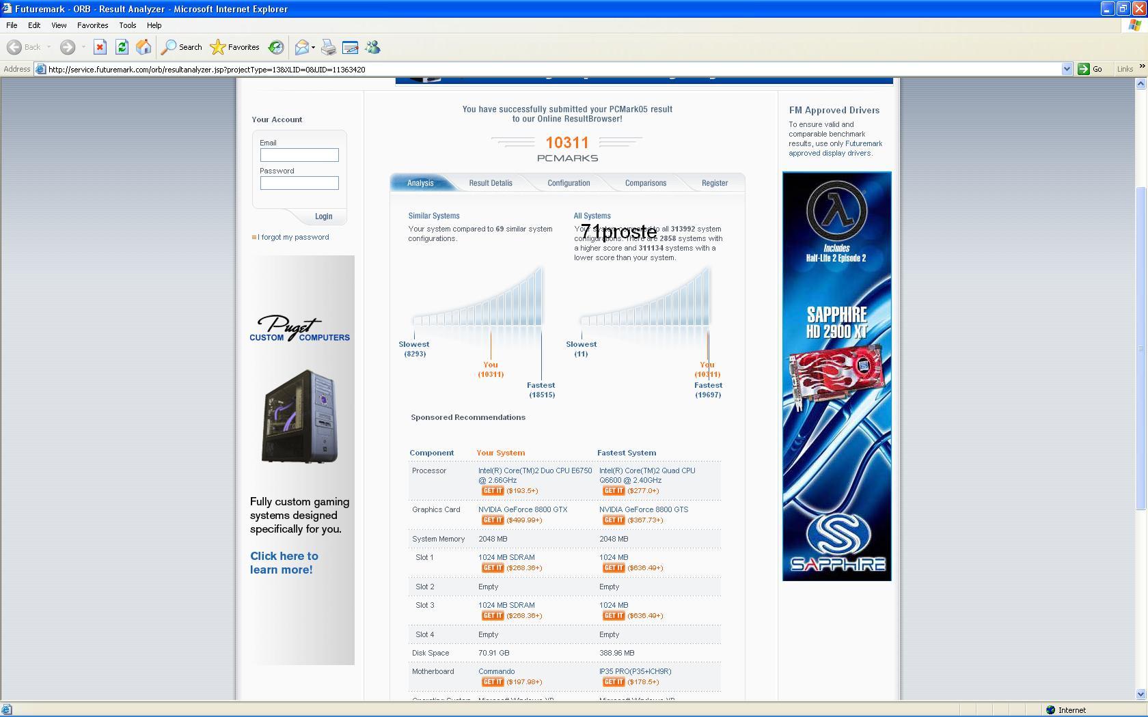Expand the address bar URL dropdown
Screen dimensions: 1148x717
(1067, 69)
